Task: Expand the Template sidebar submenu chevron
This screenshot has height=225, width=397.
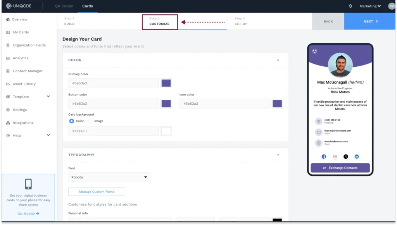Action: [x=48, y=97]
